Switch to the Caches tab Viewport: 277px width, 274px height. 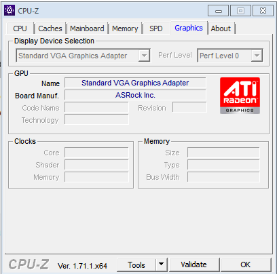50,28
